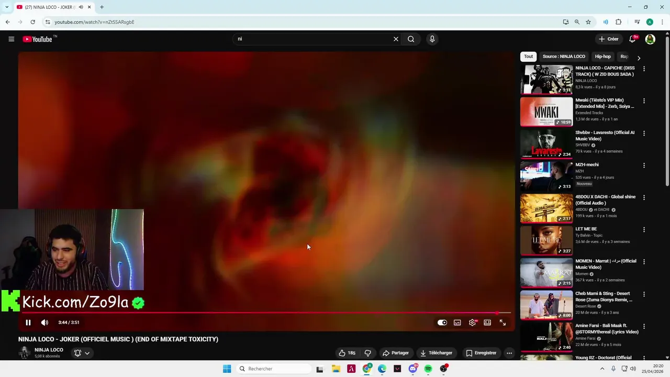Show hidden system tray icons chevron
The height and width of the screenshot is (377, 670).
point(602,369)
